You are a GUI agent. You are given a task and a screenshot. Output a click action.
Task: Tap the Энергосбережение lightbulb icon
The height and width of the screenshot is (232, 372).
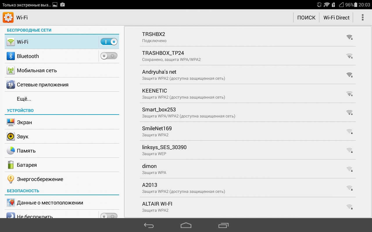tap(11, 179)
